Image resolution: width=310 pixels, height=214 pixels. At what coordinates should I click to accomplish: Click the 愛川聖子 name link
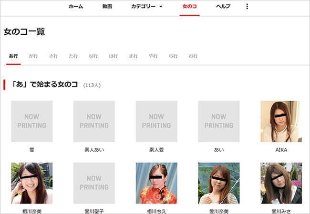coord(94,212)
